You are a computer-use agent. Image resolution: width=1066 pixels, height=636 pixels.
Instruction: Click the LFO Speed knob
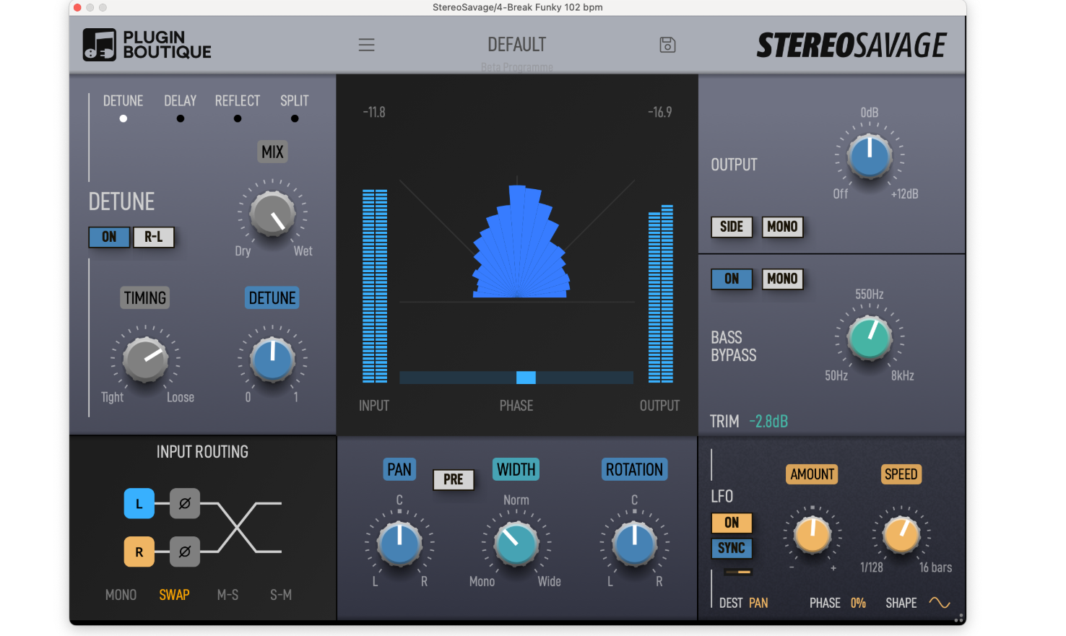tap(901, 535)
